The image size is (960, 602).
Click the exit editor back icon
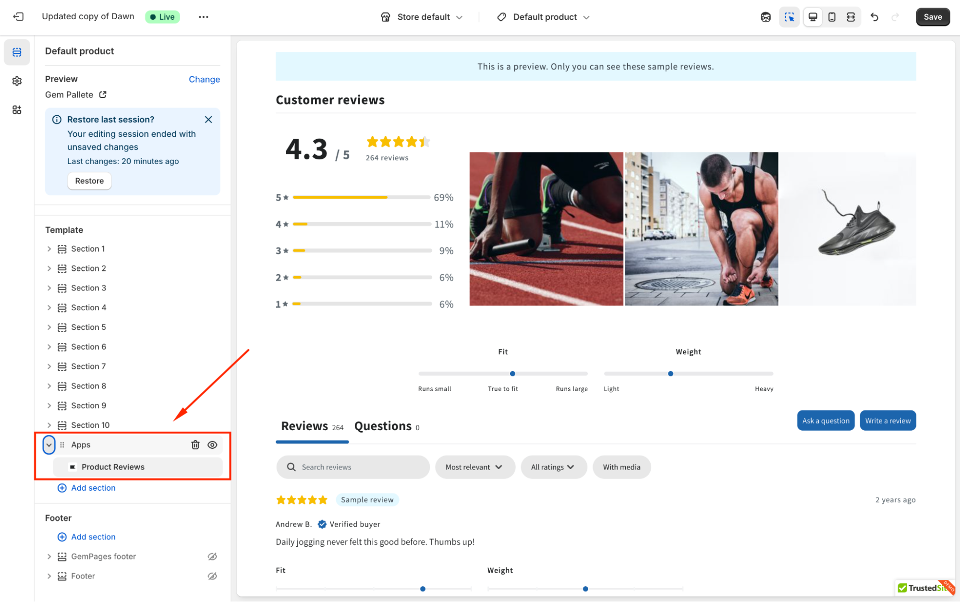point(18,17)
